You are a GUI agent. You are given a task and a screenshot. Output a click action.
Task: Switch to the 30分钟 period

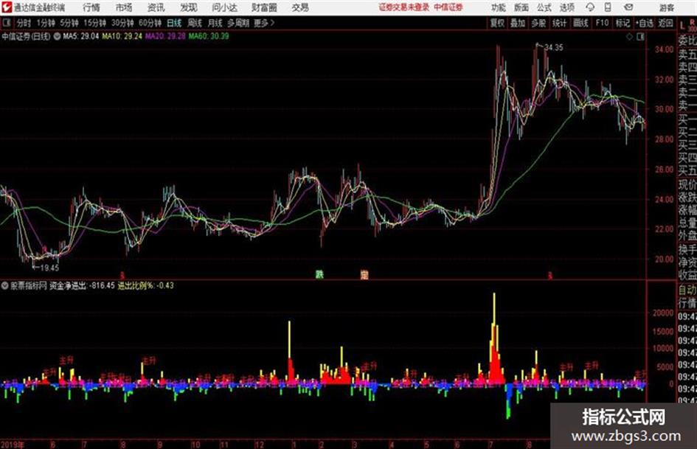tap(122, 23)
